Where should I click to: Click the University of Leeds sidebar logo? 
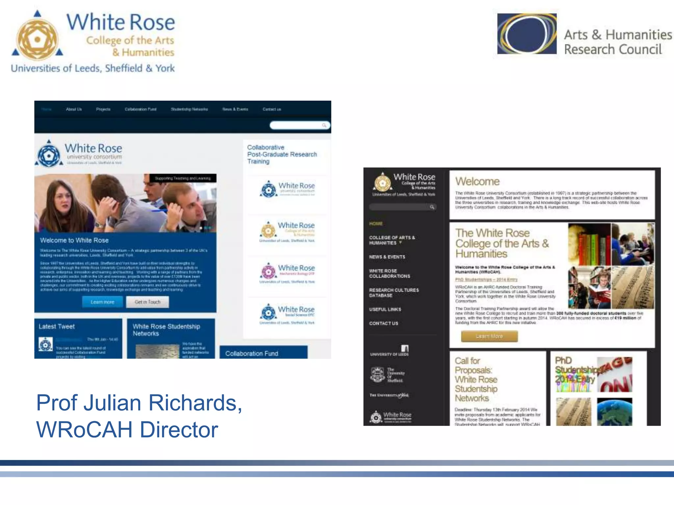tap(390, 351)
